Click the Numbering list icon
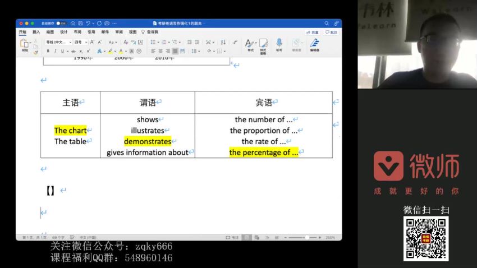Image resolution: width=477 pixels, height=268 pixels. pyautogui.click(x=164, y=42)
